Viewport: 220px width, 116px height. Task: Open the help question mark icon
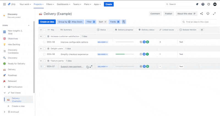click(203, 4)
